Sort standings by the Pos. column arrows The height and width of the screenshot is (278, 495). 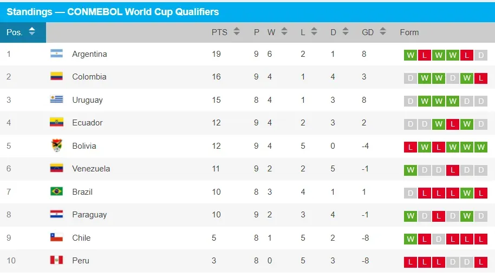[32, 31]
